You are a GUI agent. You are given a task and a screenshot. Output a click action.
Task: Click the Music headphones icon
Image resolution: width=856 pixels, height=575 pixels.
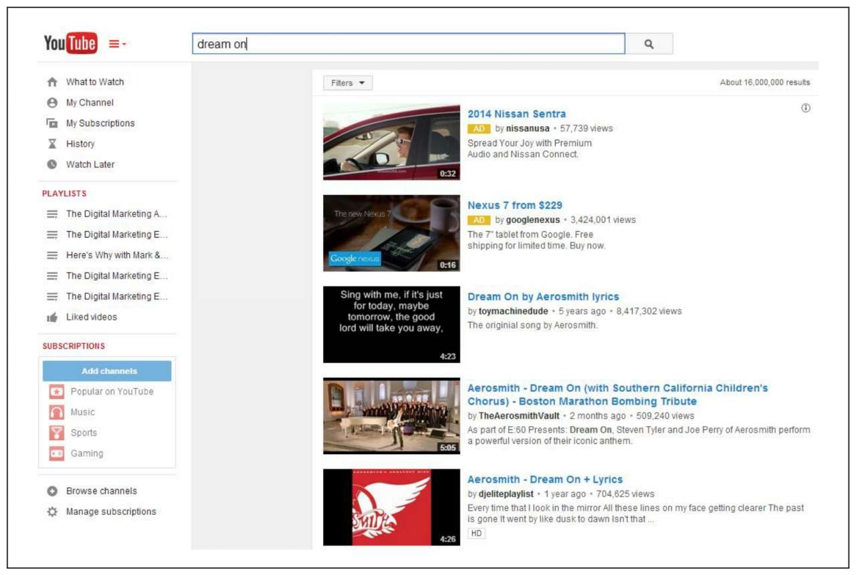57,413
